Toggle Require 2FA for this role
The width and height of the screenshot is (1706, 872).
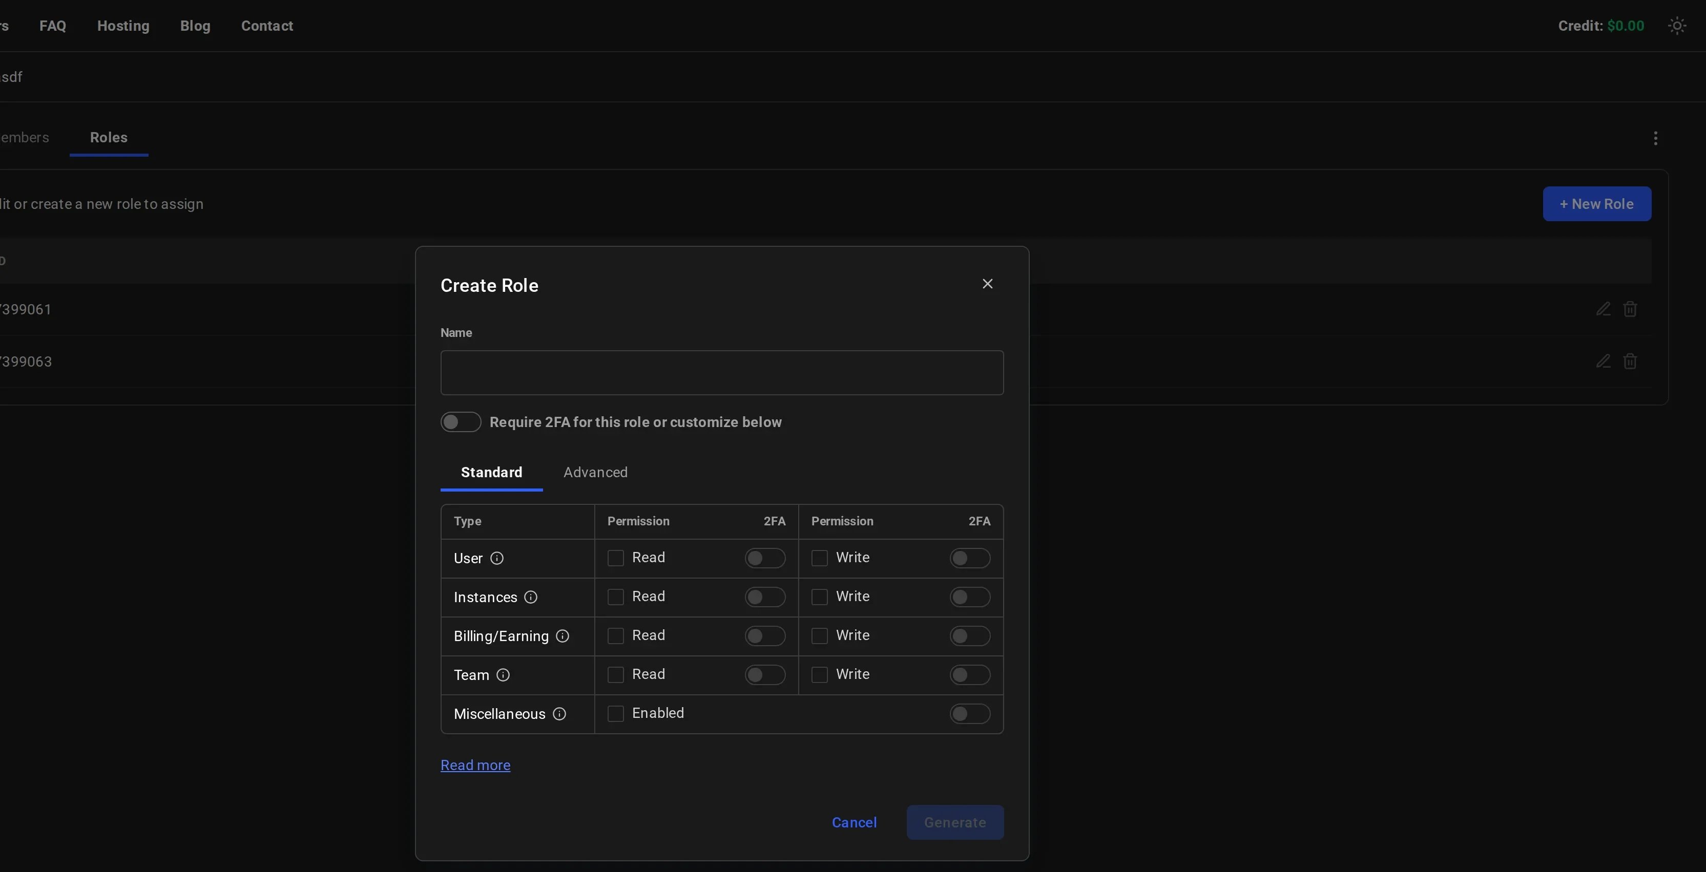click(x=460, y=422)
